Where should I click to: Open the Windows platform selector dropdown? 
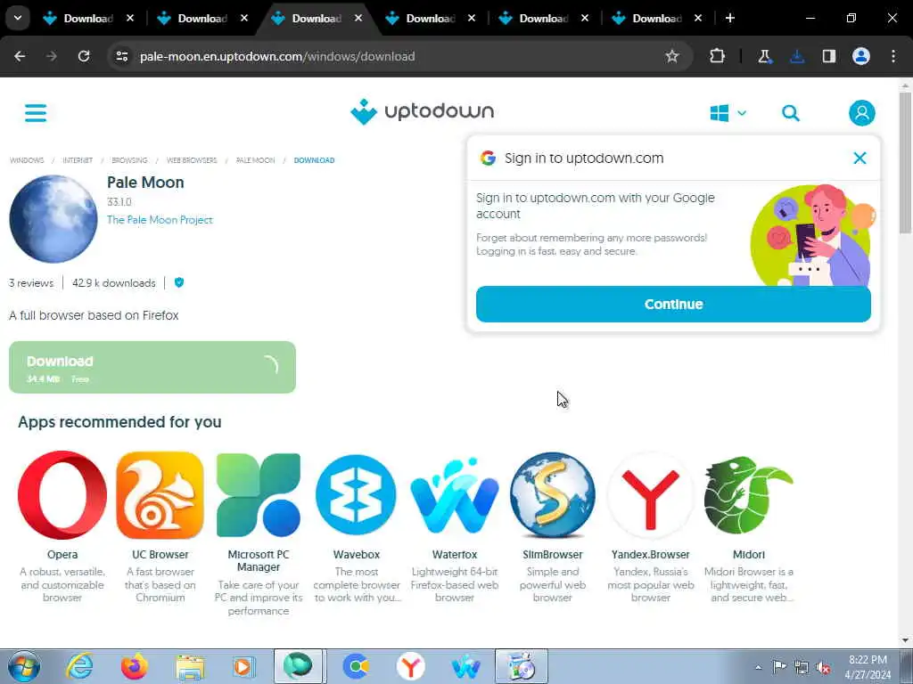[728, 113]
